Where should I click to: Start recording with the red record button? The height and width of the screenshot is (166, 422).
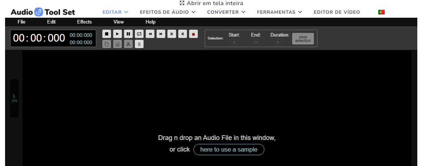tap(193, 34)
